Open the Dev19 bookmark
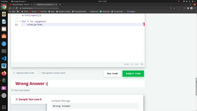 coord(33,11)
